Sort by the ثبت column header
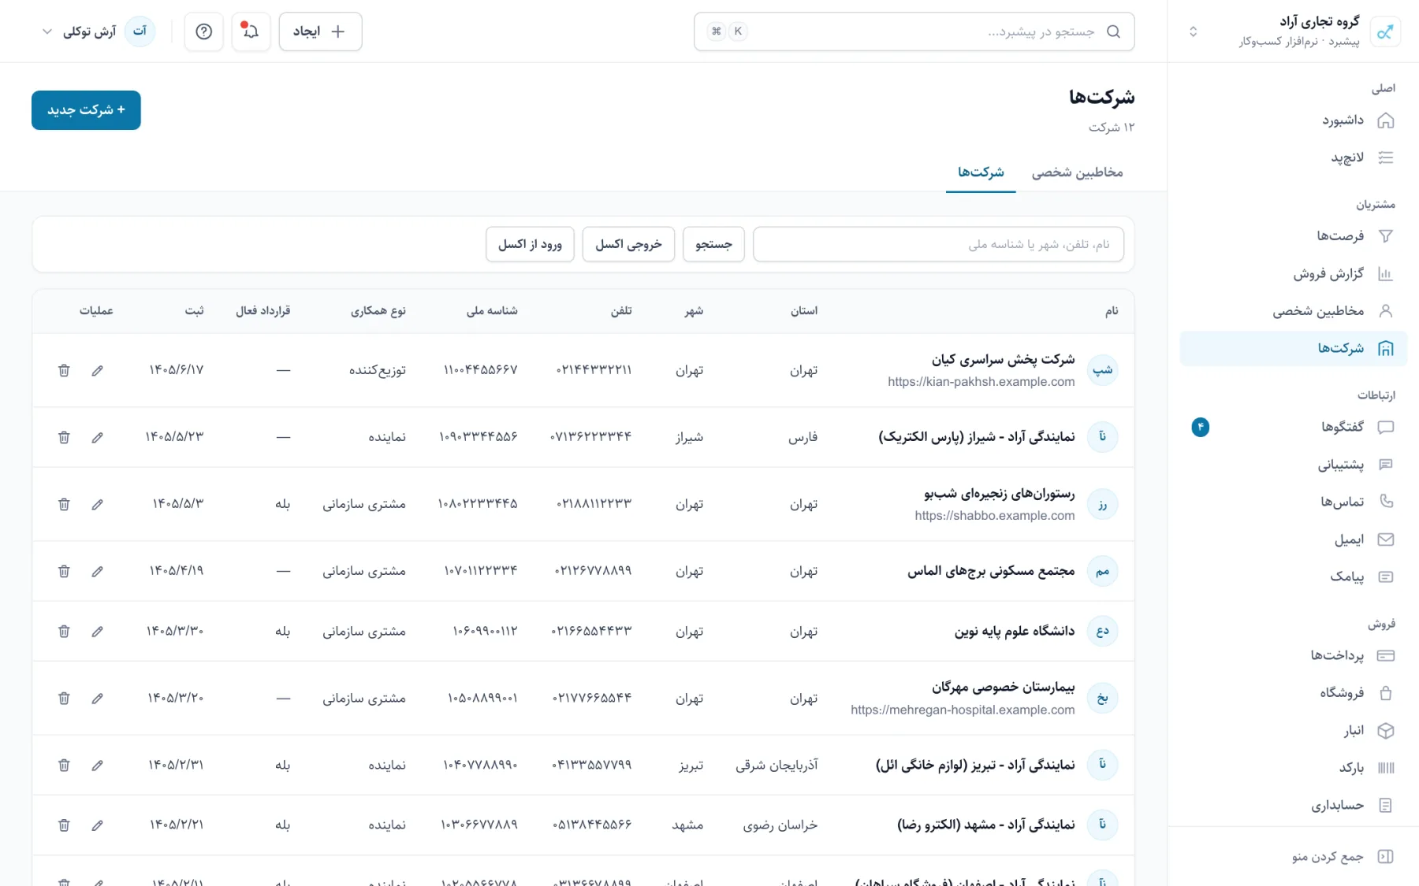The height and width of the screenshot is (886, 1419). [x=194, y=311]
